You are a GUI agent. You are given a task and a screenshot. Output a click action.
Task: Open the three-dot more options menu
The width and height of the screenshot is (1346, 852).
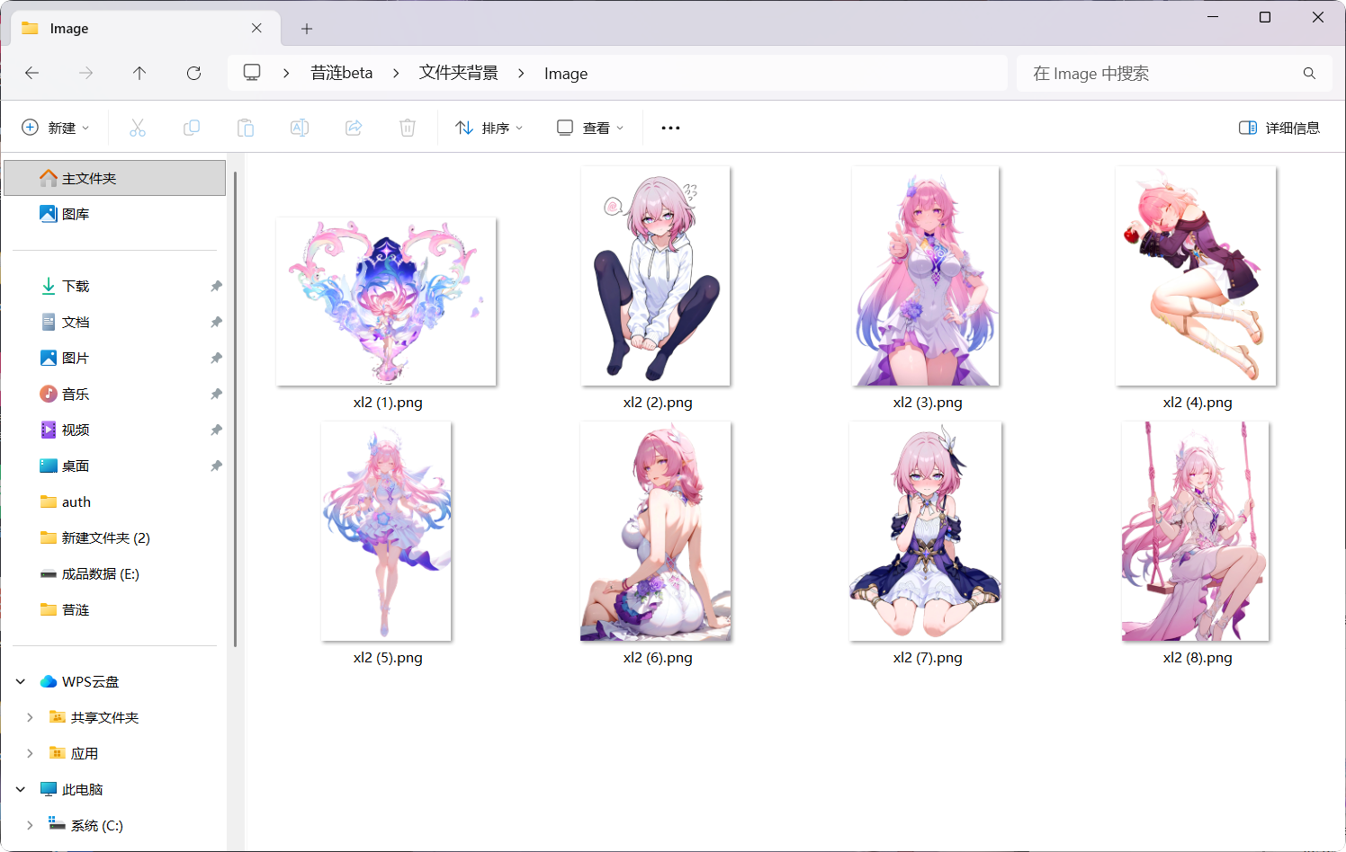tap(670, 128)
